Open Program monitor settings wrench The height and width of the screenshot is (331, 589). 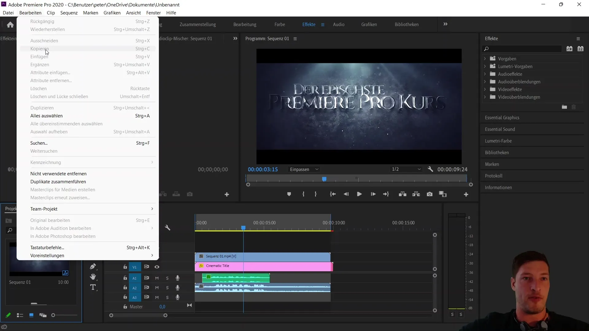pos(430,169)
